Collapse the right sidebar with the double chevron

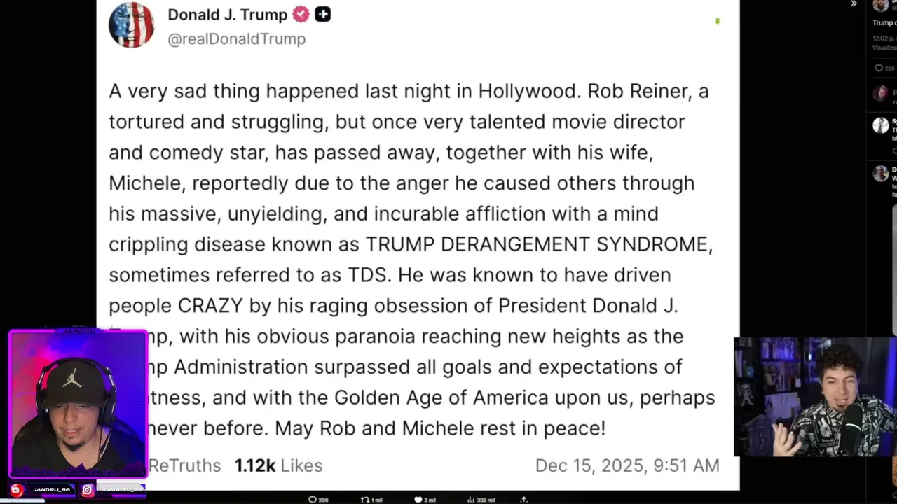tap(854, 4)
